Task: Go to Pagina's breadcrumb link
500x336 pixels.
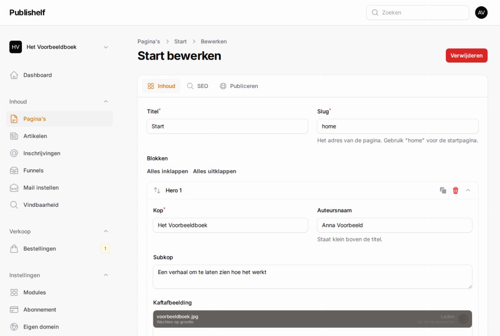Action: click(x=149, y=41)
